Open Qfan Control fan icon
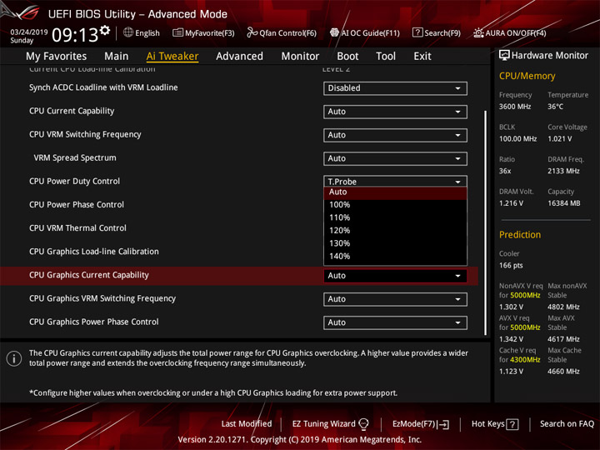 pos(252,32)
